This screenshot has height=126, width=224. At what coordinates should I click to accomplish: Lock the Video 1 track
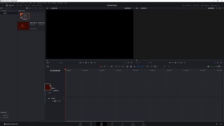click(x=52, y=91)
